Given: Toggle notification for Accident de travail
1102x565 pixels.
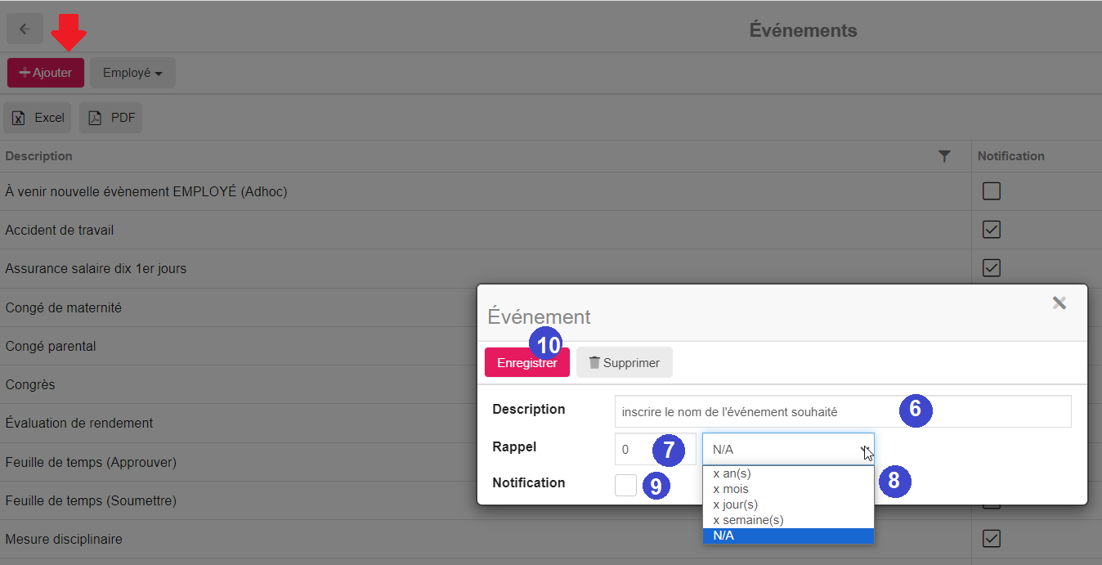Looking at the screenshot, I should (992, 230).
